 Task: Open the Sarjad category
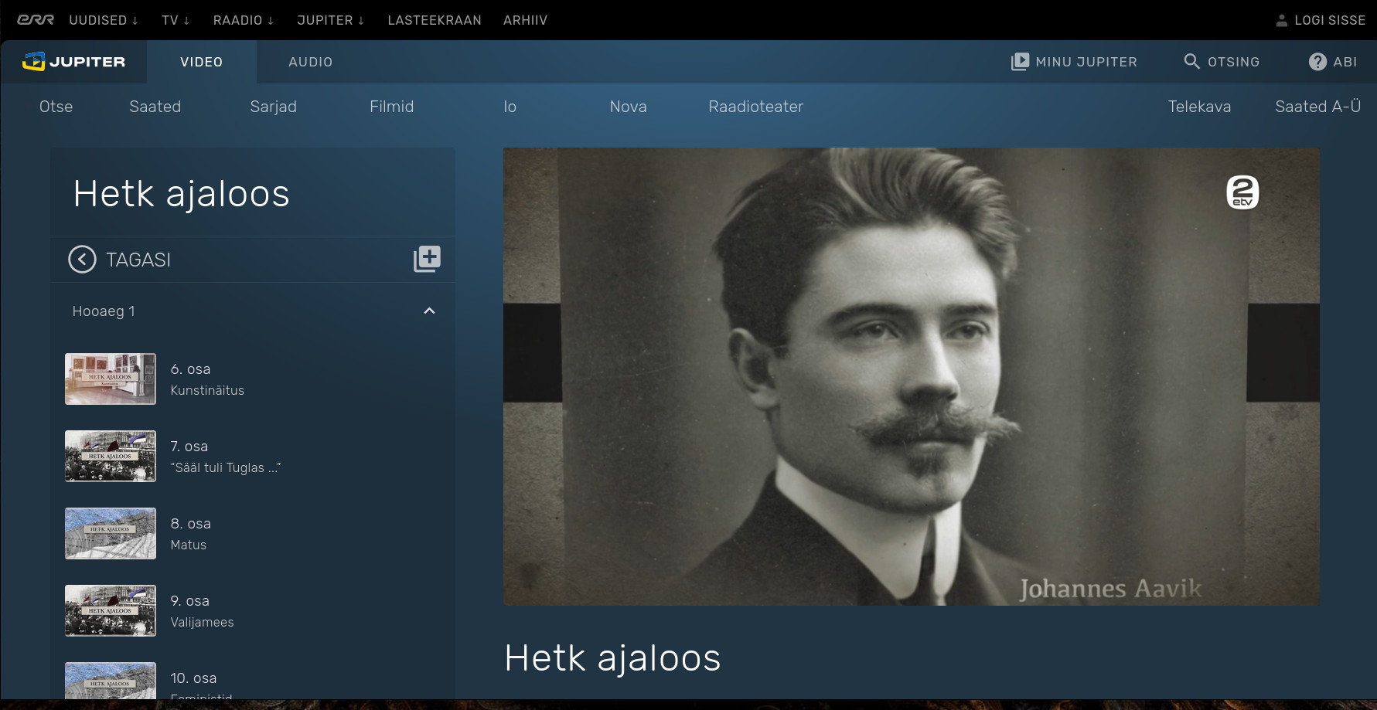pos(273,107)
